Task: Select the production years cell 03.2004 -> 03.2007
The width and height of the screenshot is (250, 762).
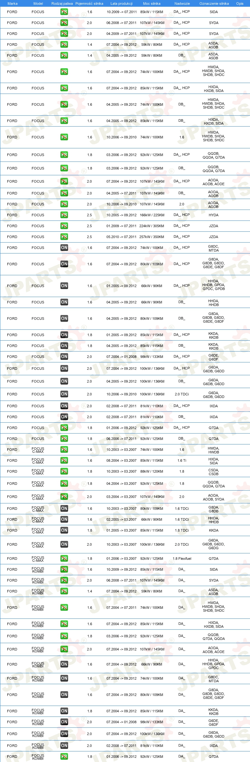Action: pyautogui.click(x=121, y=497)
